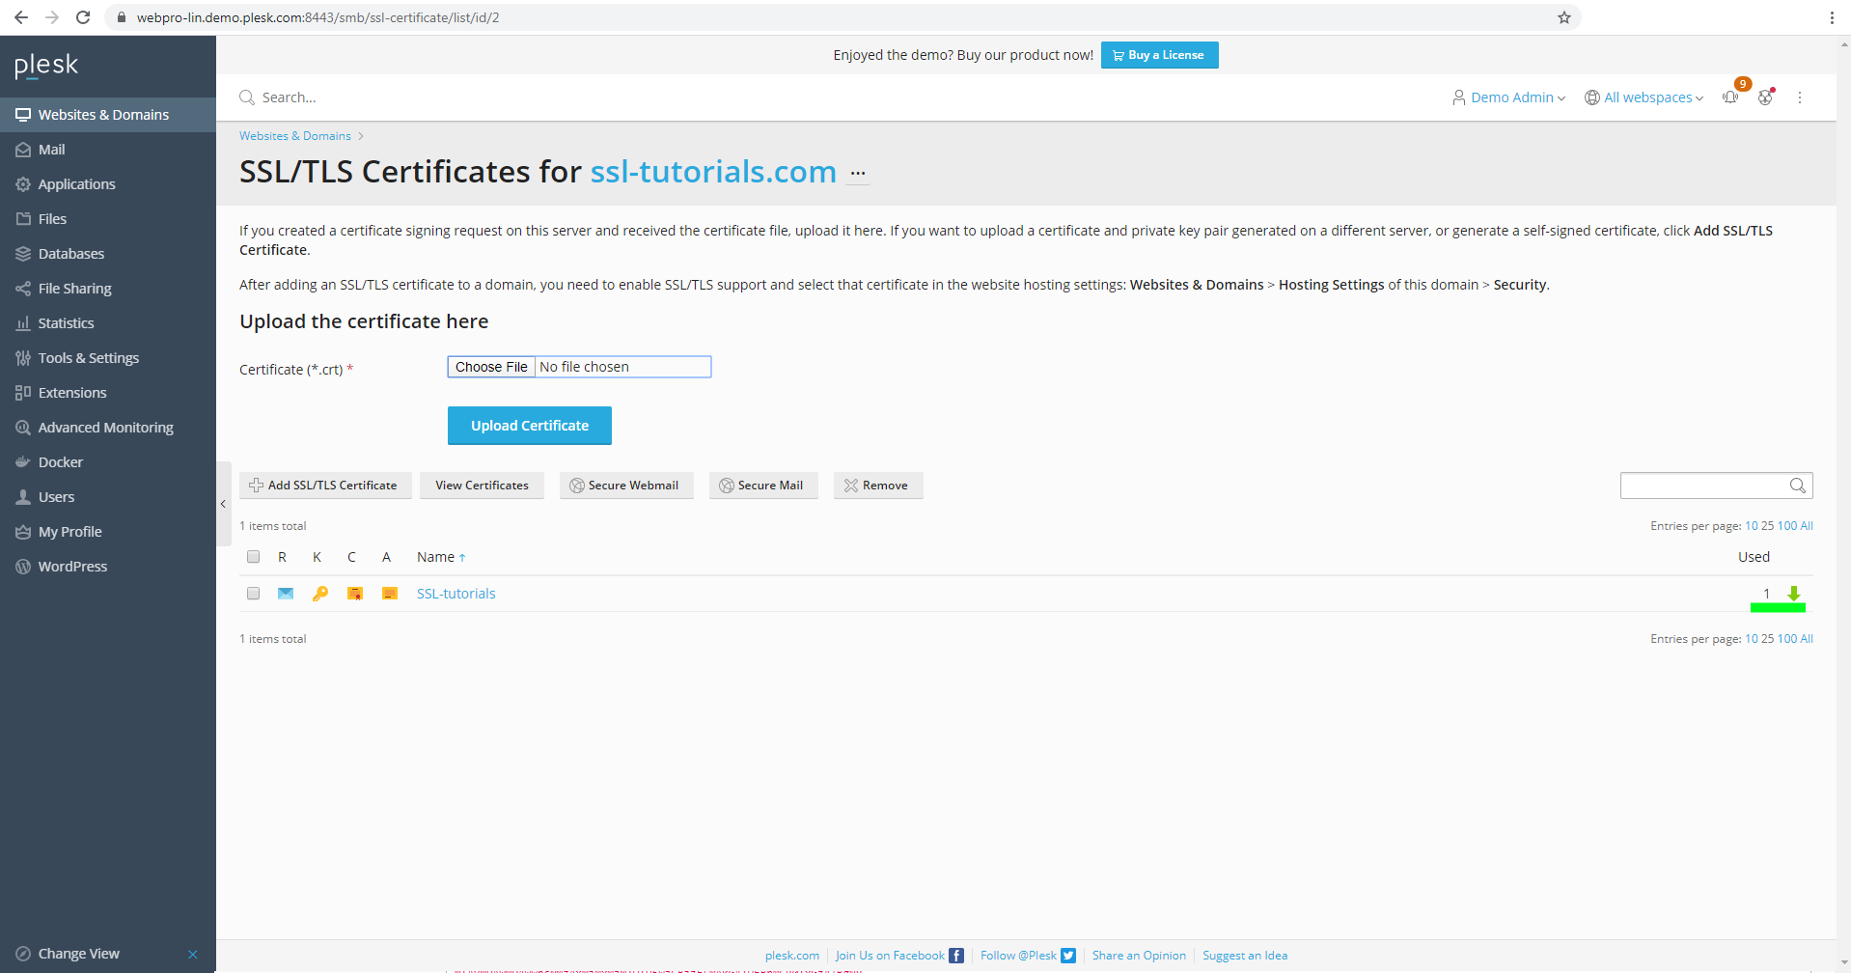Click the request (envelope) icon for SSL-tutorials
1851x973 pixels.
click(286, 594)
